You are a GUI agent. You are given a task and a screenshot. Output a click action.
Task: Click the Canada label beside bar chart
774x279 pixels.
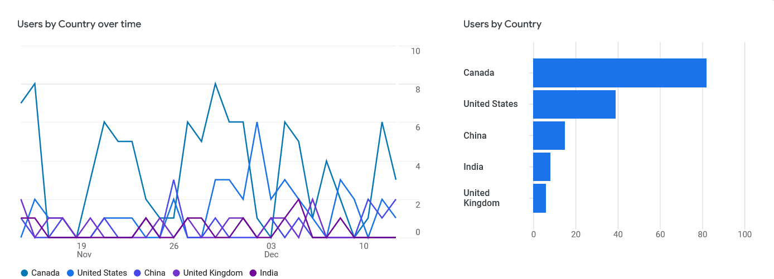(x=479, y=73)
